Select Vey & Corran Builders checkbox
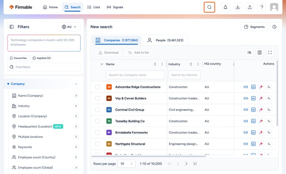 coord(97,98)
